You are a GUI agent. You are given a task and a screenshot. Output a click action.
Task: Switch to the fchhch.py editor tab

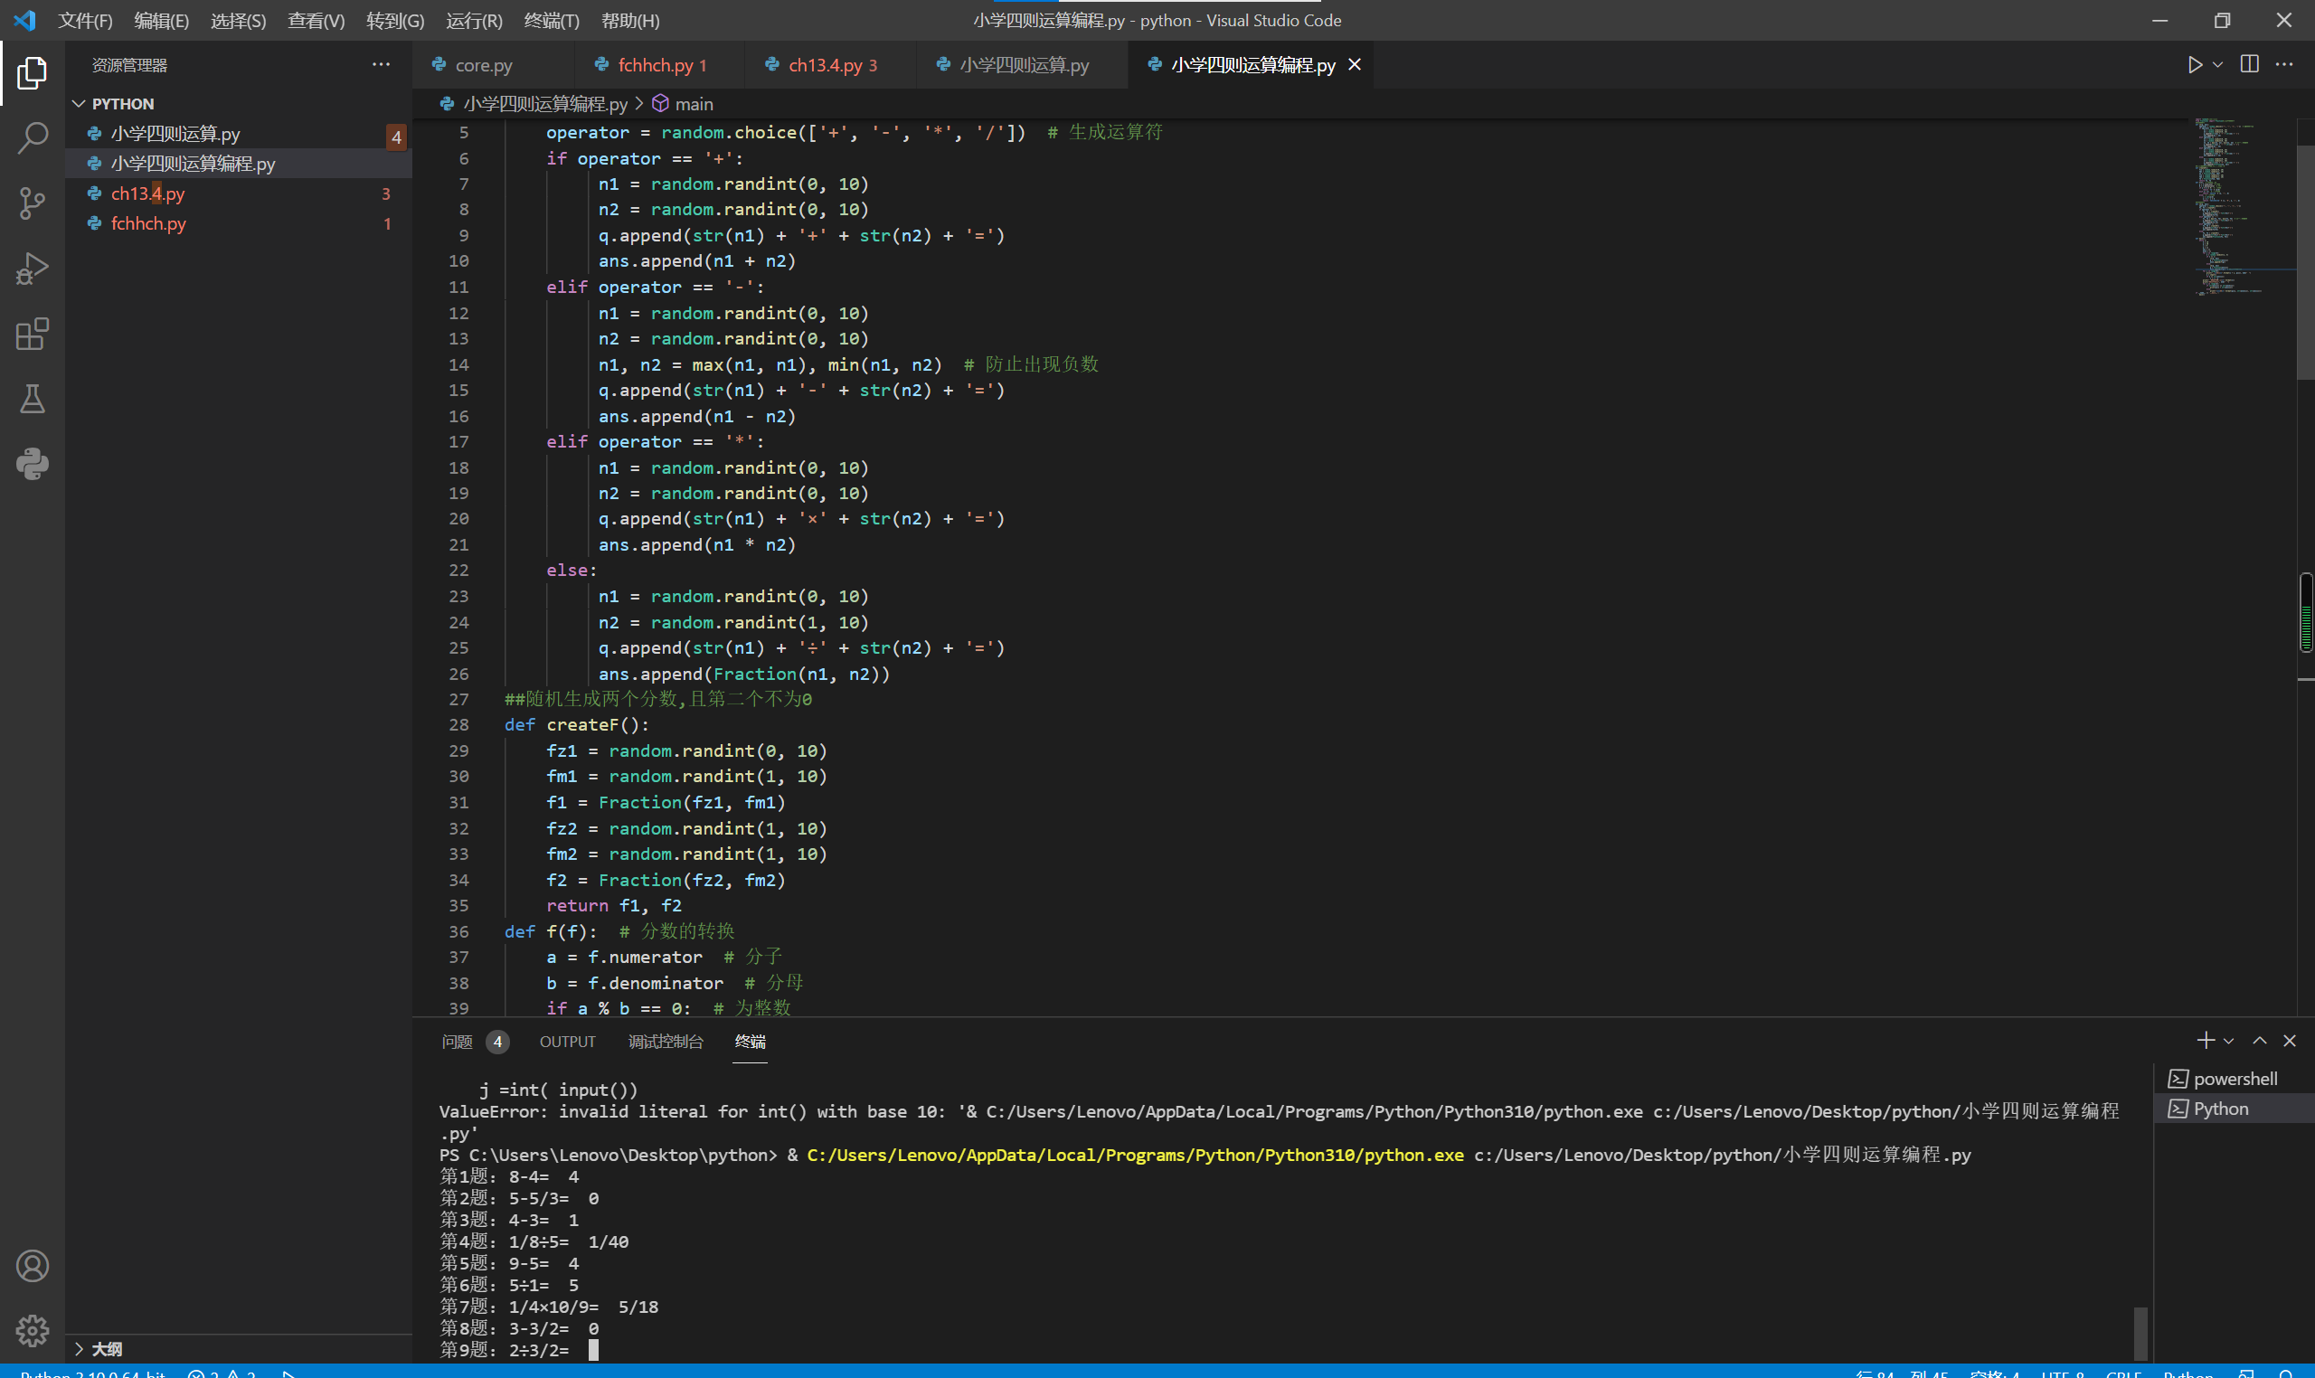click(x=656, y=65)
